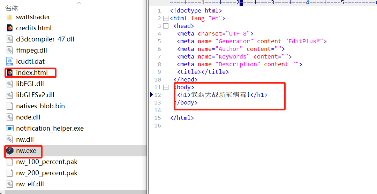Select the file name nw_elf.dll
This screenshot has height=194, width=377.
pyautogui.click(x=30, y=184)
